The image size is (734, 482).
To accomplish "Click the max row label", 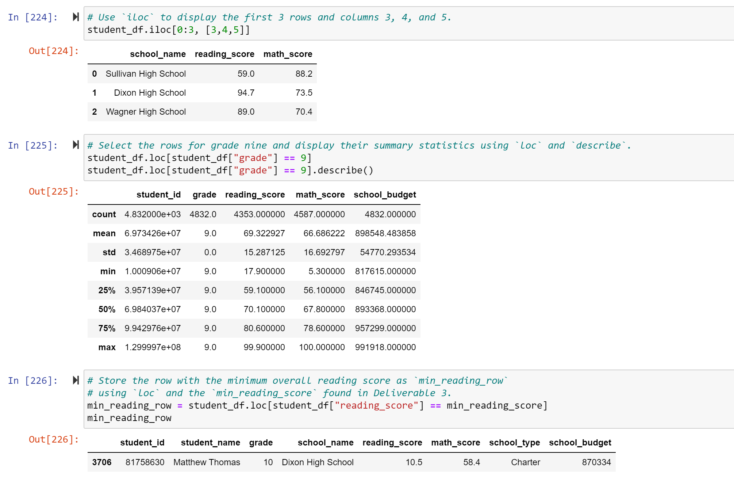I will click(x=107, y=347).
